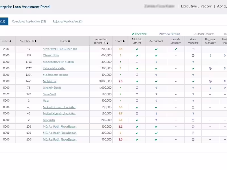Open applicant Jahangir-Basad

click(52, 88)
